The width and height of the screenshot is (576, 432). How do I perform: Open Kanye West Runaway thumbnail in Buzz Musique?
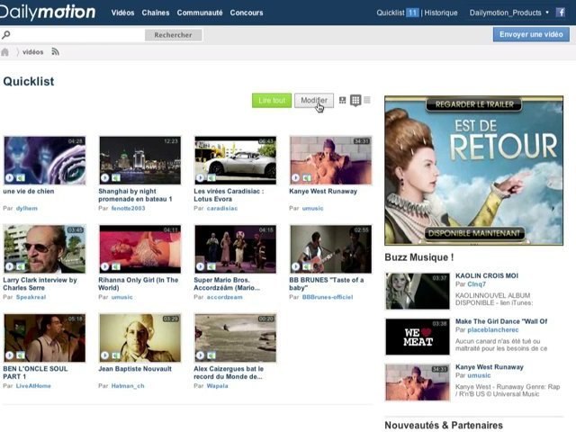pos(418,382)
